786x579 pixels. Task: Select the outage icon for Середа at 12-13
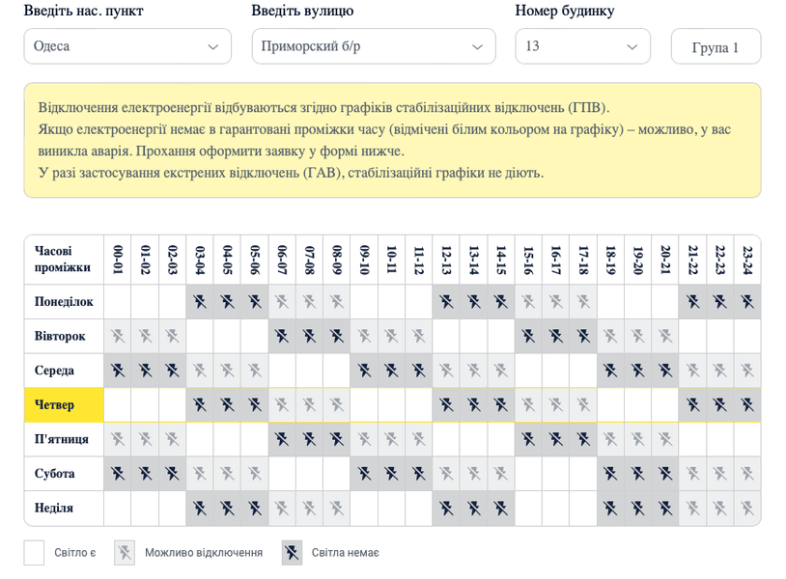pyautogui.click(x=445, y=370)
